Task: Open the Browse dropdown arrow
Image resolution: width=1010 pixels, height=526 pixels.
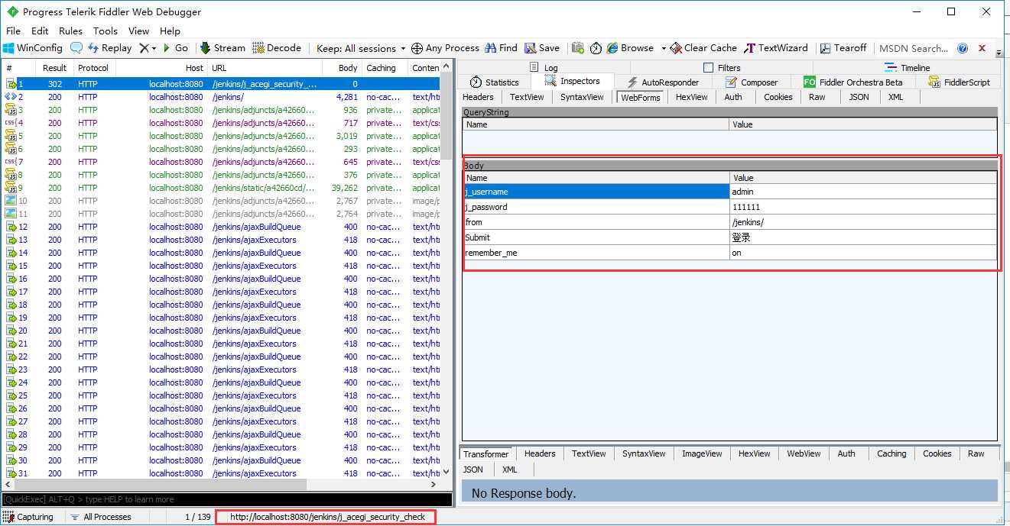Action: coord(663,48)
